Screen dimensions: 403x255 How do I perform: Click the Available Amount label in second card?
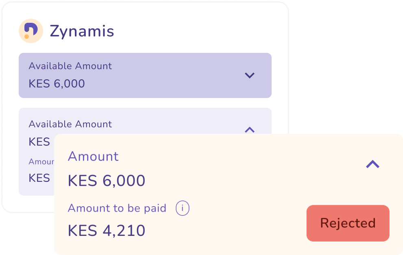[70, 124]
